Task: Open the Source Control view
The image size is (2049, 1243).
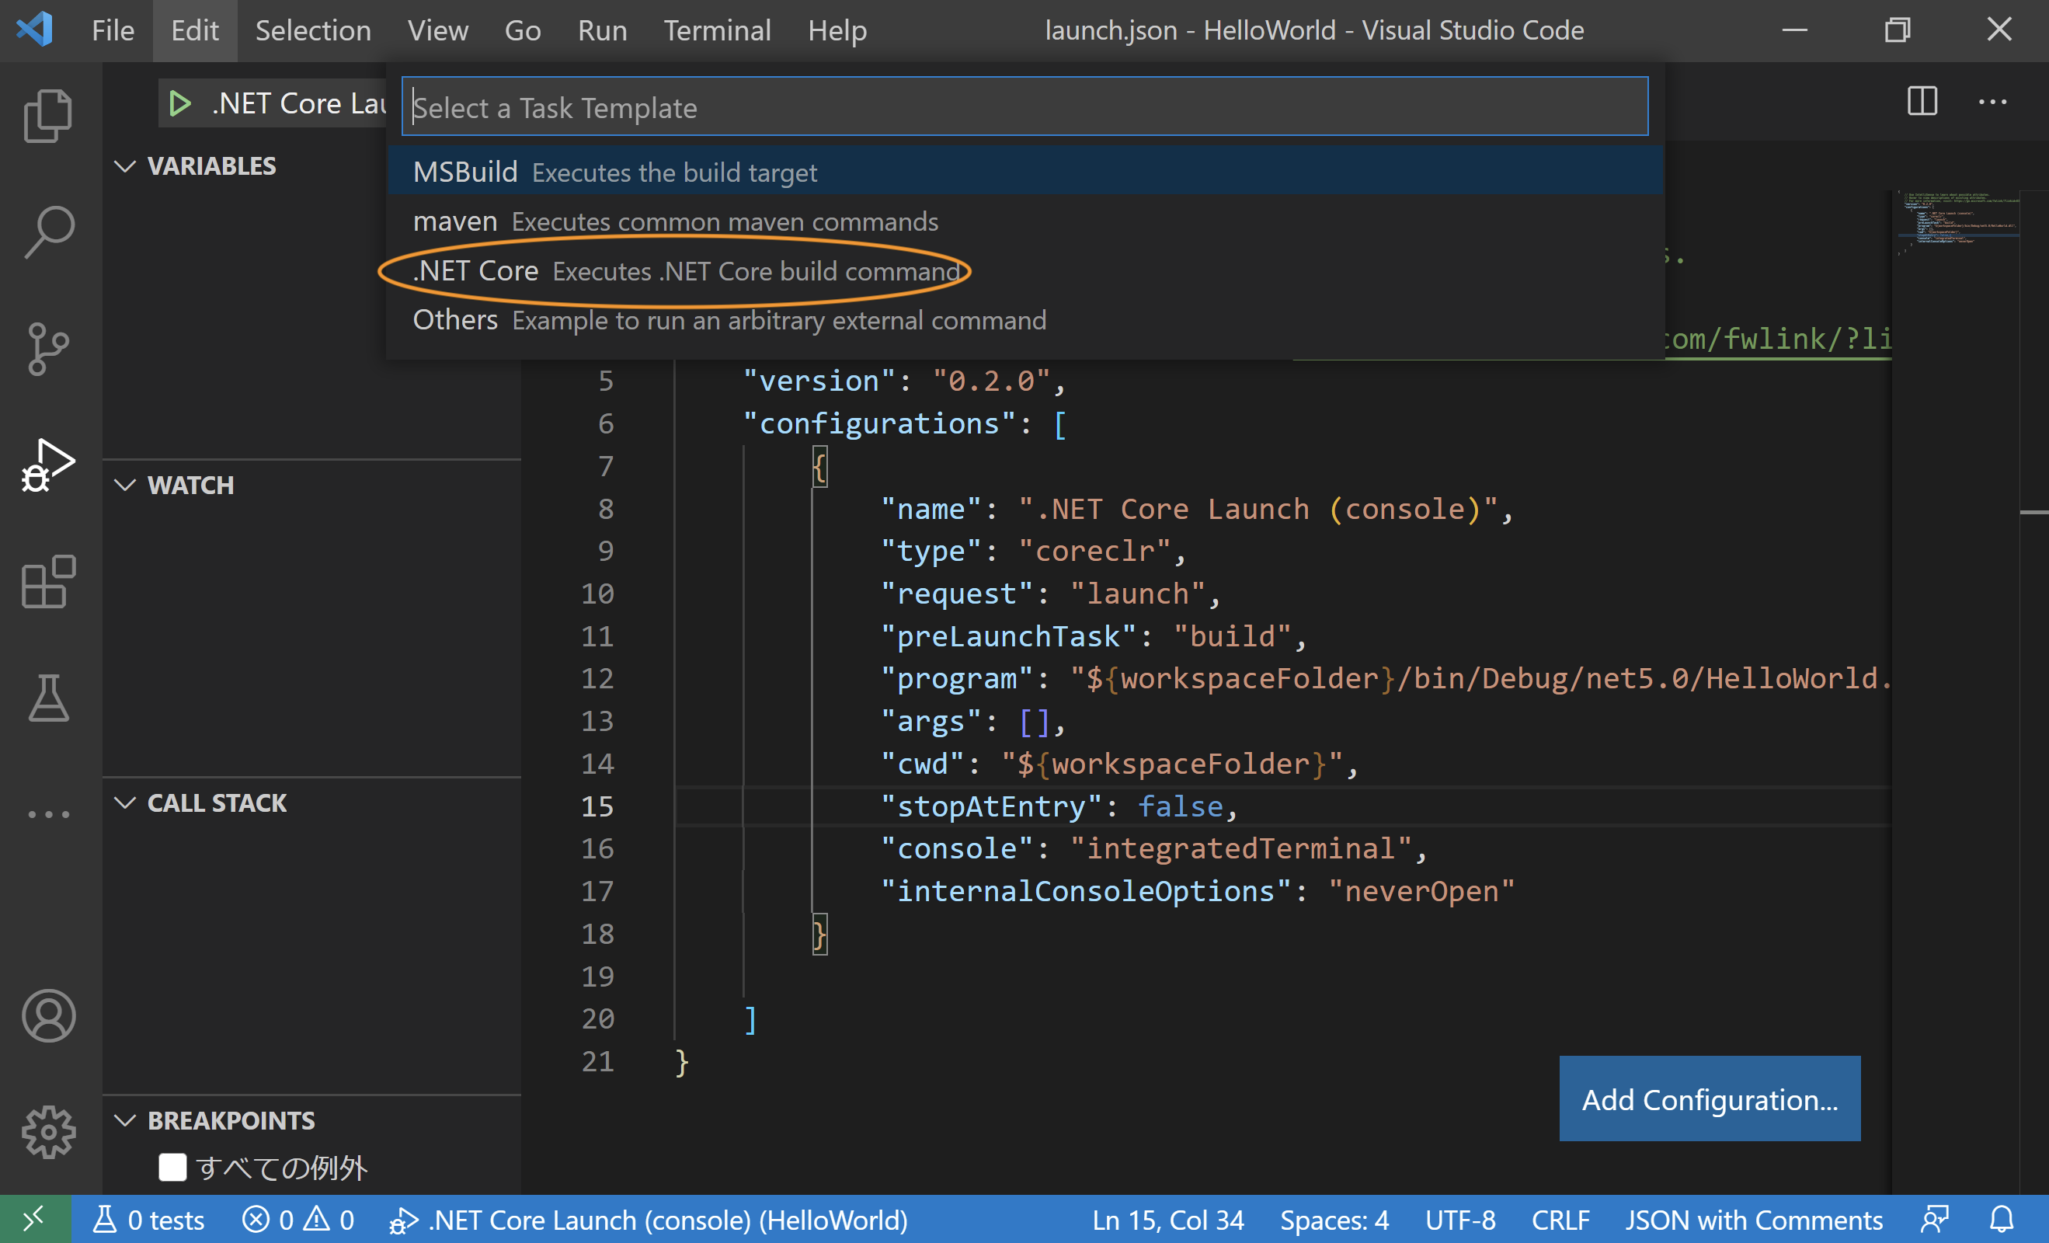Action: click(48, 348)
